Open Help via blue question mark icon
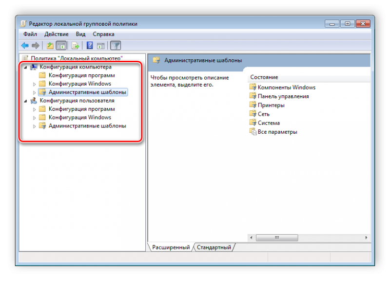Image resolution: width=390 pixels, height=281 pixels. 90,46
